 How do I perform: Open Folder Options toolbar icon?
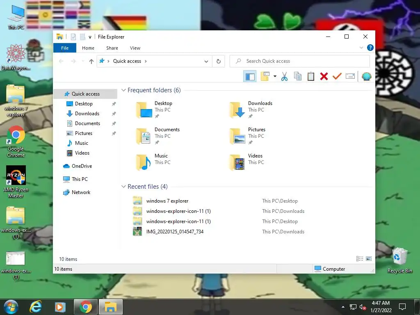pos(265,76)
